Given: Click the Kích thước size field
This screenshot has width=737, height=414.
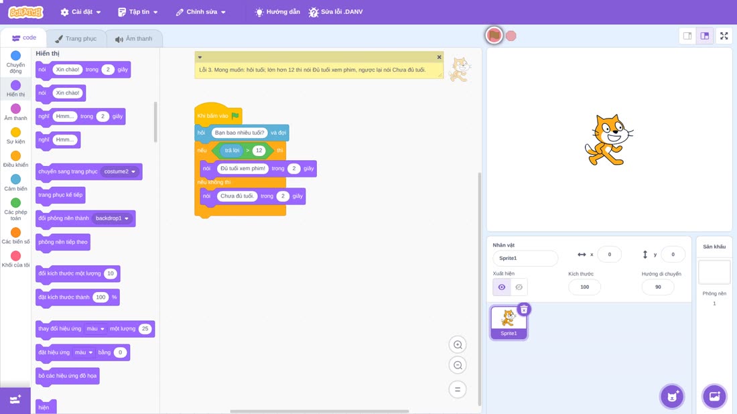Looking at the screenshot, I should point(584,287).
